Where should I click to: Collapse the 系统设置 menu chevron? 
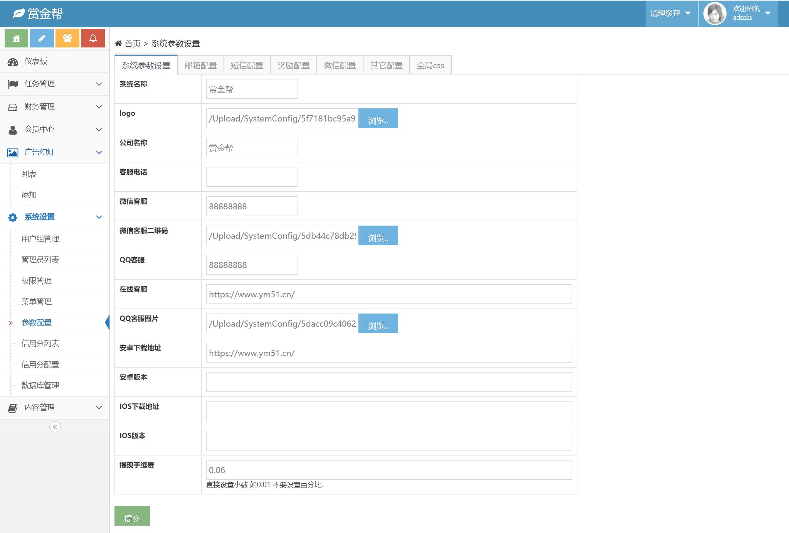(99, 217)
